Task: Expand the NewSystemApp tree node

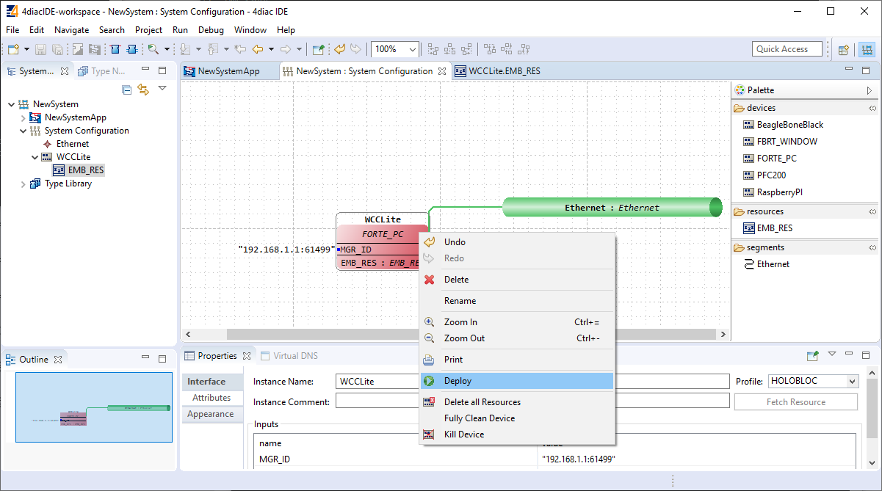Action: pos(23,117)
